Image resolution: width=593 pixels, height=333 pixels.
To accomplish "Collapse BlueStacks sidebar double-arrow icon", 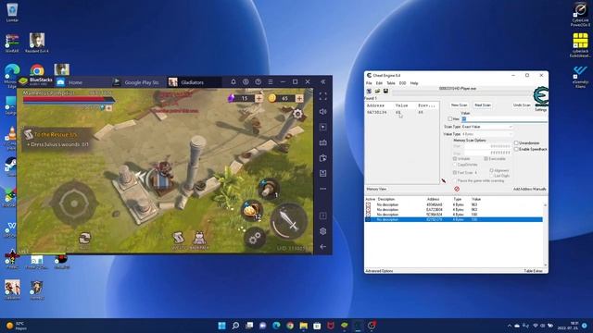I will click(323, 82).
